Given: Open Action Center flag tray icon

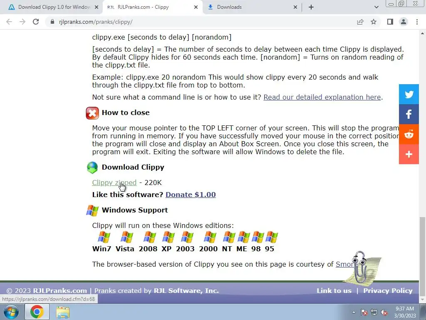Looking at the screenshot, I should 364,312.
